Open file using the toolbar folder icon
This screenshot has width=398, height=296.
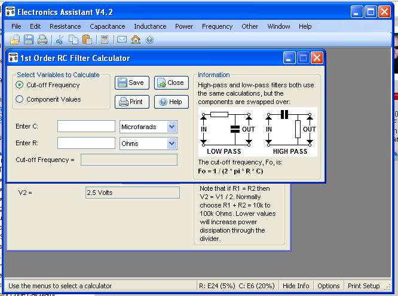click(x=15, y=39)
